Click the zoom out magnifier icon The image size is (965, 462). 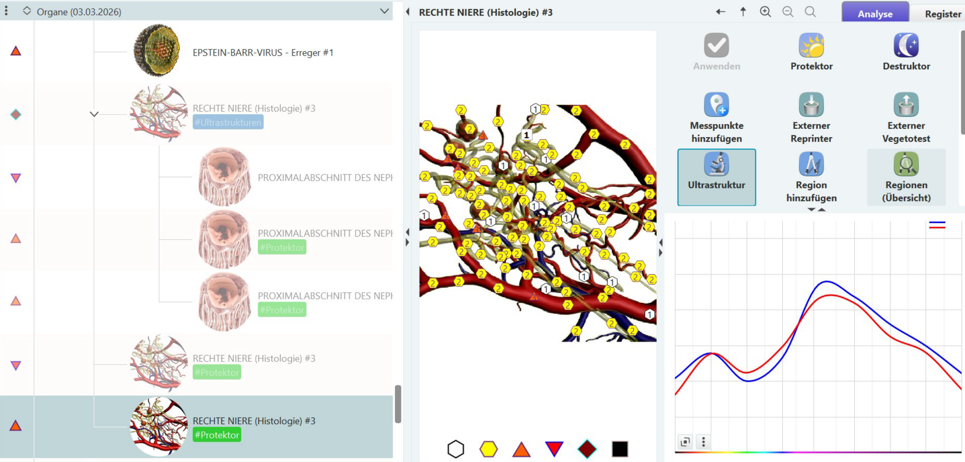(787, 12)
